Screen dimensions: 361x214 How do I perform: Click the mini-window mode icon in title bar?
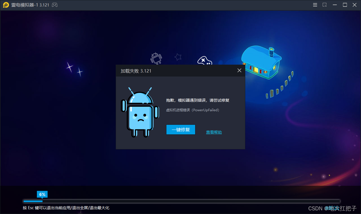[325, 5]
